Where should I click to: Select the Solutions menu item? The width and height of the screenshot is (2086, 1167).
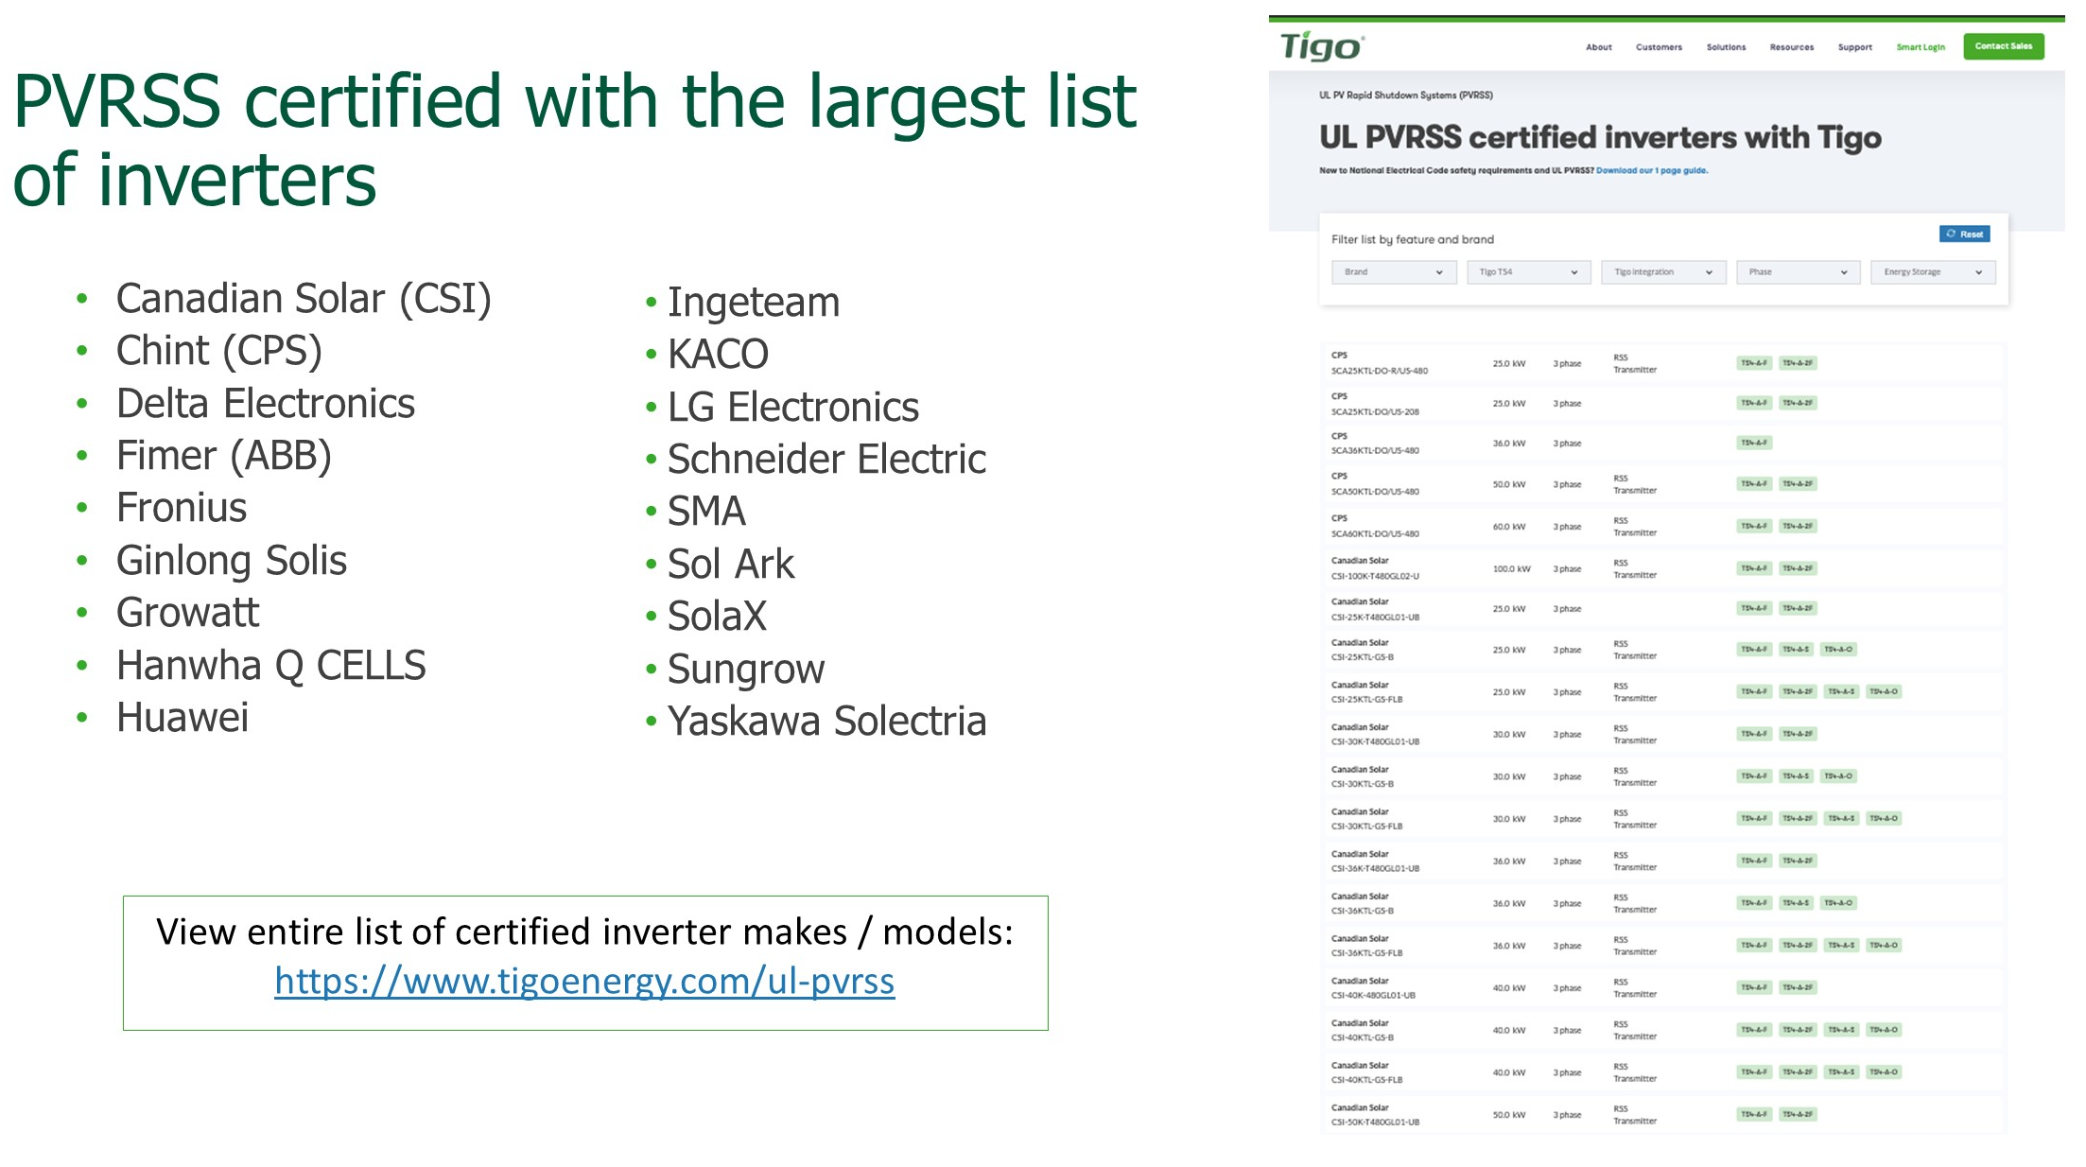tap(1726, 47)
